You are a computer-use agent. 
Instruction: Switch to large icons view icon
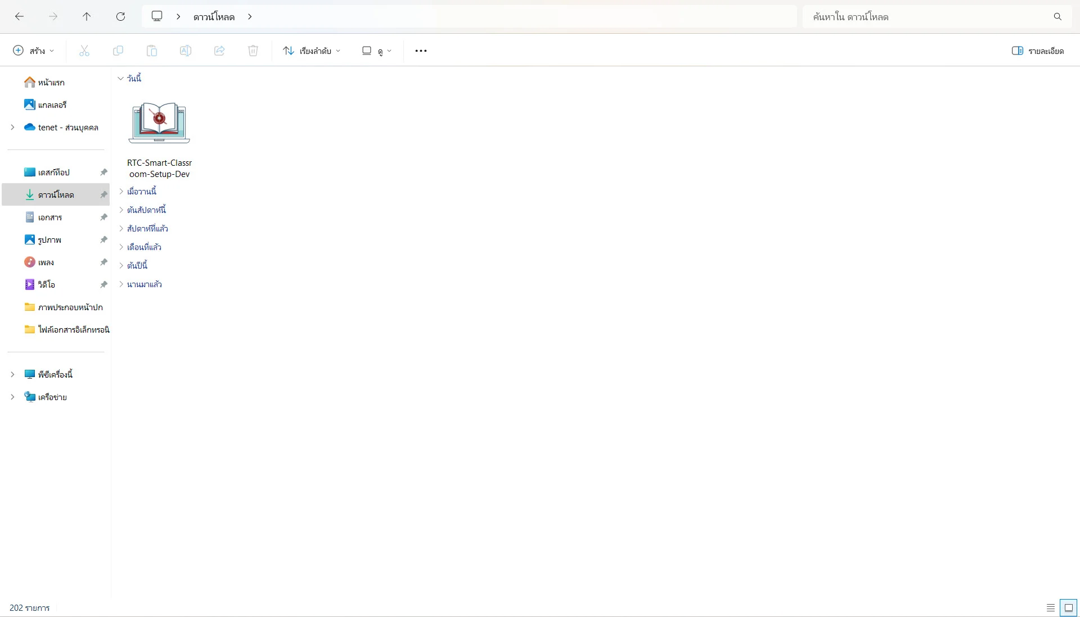(1068, 607)
